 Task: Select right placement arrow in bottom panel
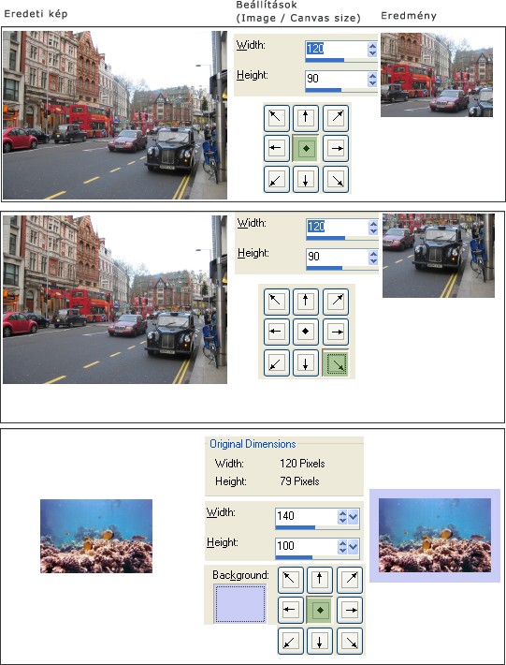pos(350,610)
